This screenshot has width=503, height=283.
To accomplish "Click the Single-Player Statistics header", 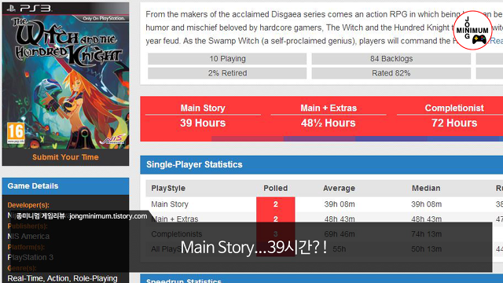I will (x=321, y=164).
